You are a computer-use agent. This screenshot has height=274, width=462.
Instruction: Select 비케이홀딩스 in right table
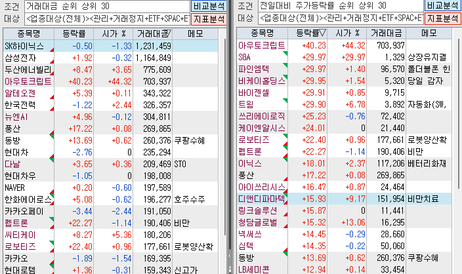click(262, 81)
